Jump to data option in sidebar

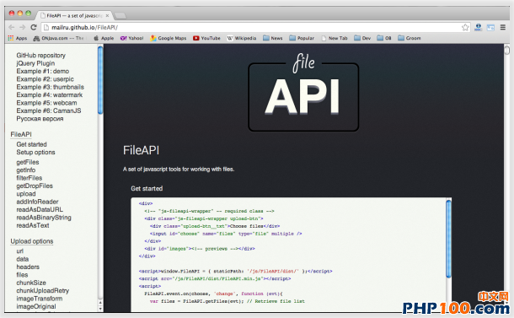[22, 259]
